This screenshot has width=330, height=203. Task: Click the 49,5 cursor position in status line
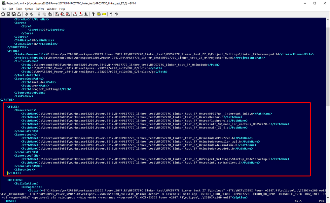pos(298,201)
